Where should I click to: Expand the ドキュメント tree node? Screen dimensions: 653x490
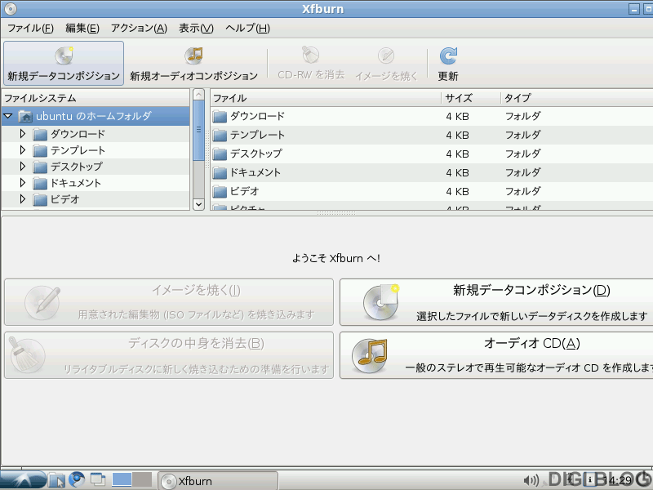pos(23,183)
